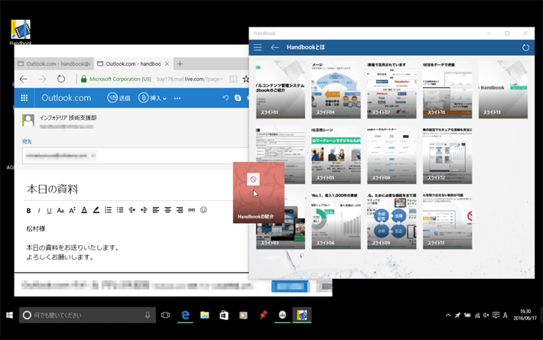Toggle italic formatting in the email editor
The width and height of the screenshot is (543, 340).
coord(39,210)
